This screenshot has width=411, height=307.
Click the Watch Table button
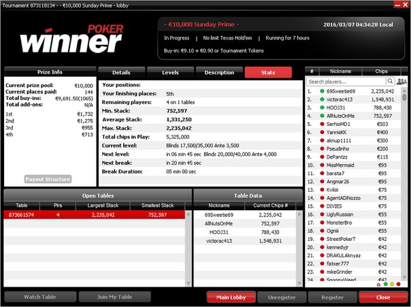40,297
